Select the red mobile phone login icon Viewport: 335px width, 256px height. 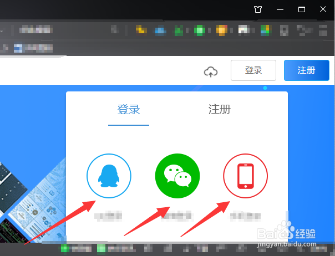tap(246, 176)
